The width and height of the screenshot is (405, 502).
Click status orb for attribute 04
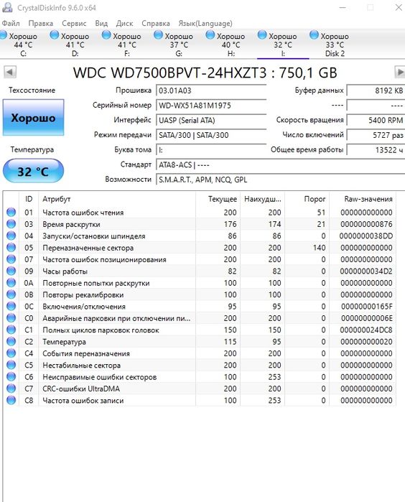[11, 236]
